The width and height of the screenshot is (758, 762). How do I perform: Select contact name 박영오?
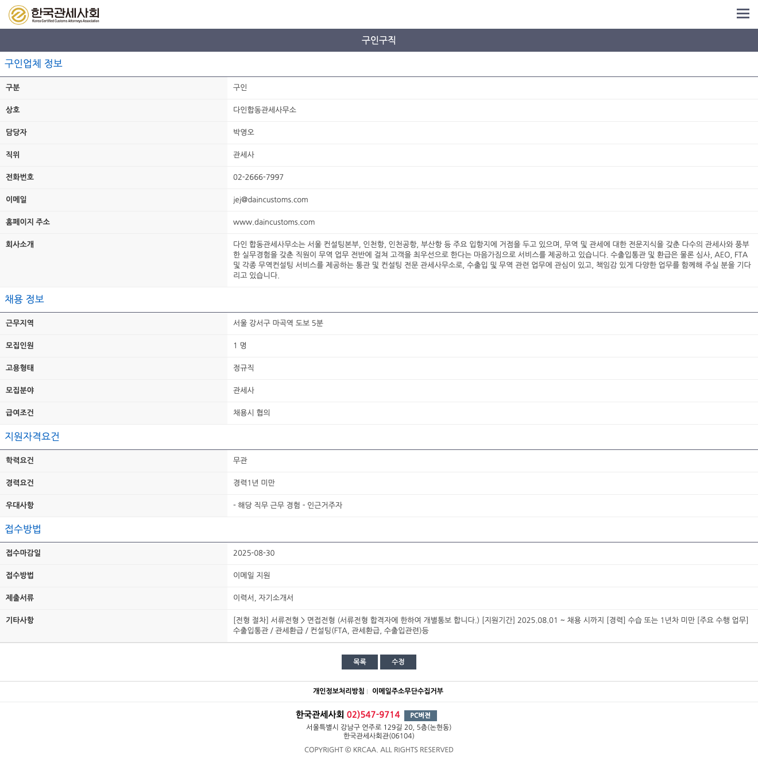tap(243, 132)
